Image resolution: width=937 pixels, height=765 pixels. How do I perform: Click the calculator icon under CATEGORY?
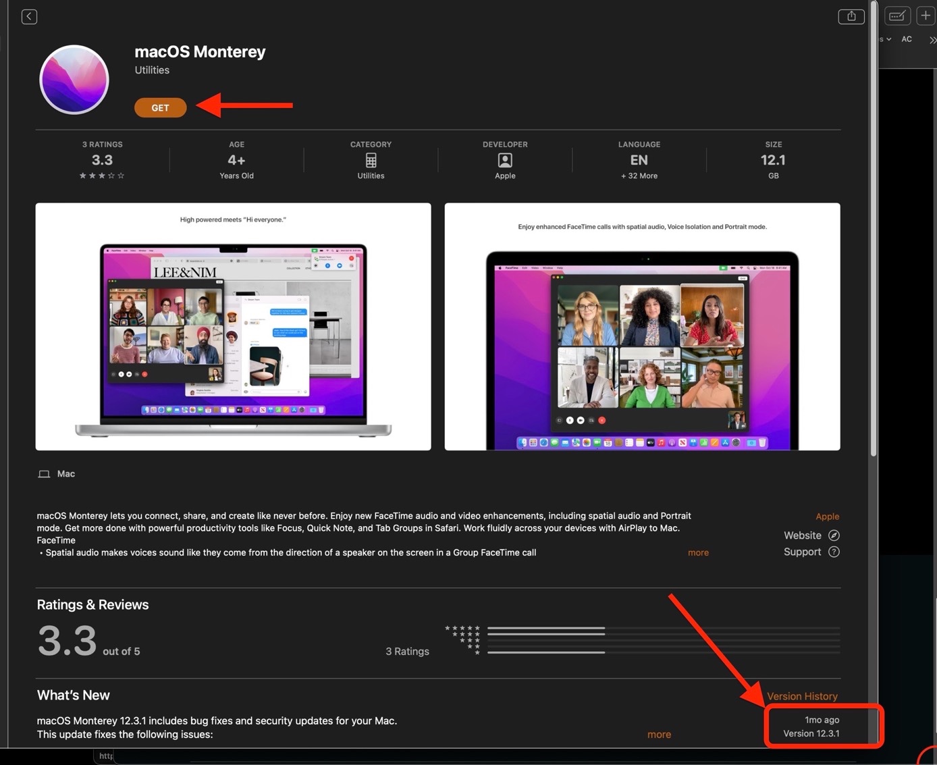point(371,160)
